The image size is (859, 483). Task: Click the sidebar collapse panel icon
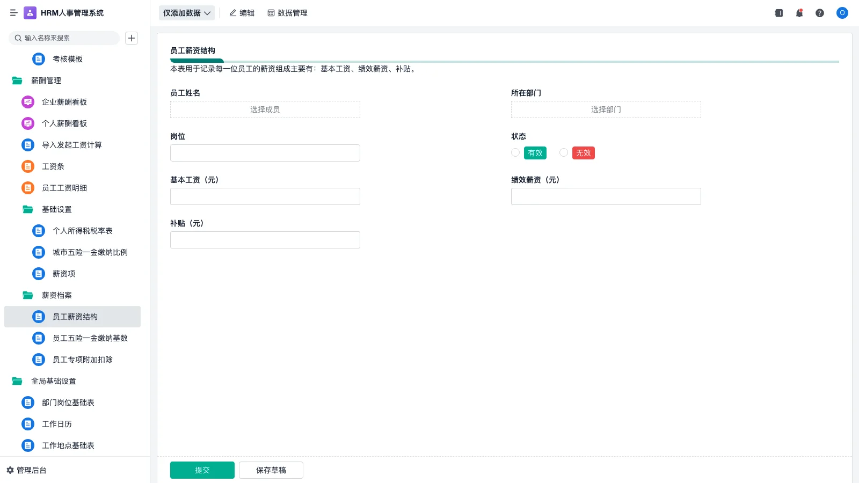pyautogui.click(x=778, y=13)
